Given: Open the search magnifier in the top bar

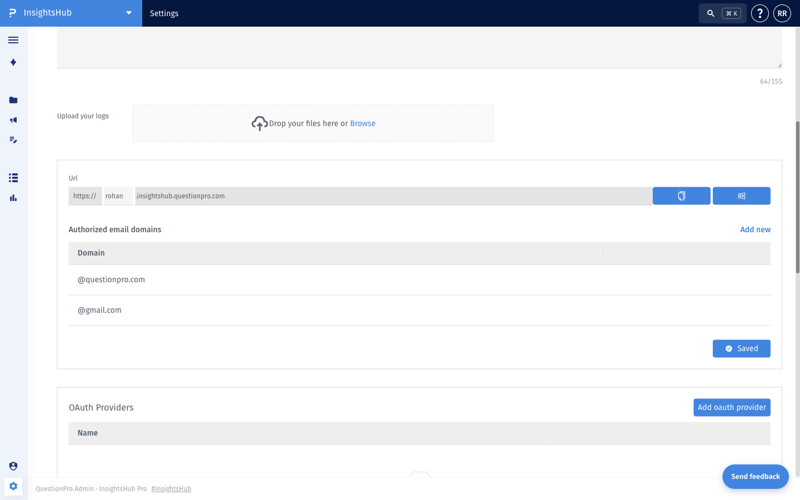Looking at the screenshot, I should (x=711, y=13).
